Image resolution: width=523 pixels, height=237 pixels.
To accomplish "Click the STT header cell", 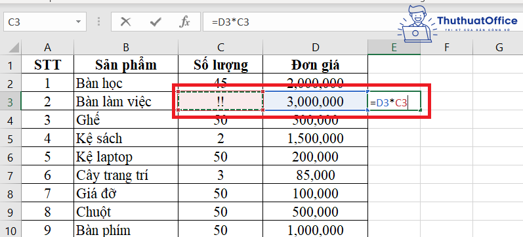I will [x=47, y=64].
